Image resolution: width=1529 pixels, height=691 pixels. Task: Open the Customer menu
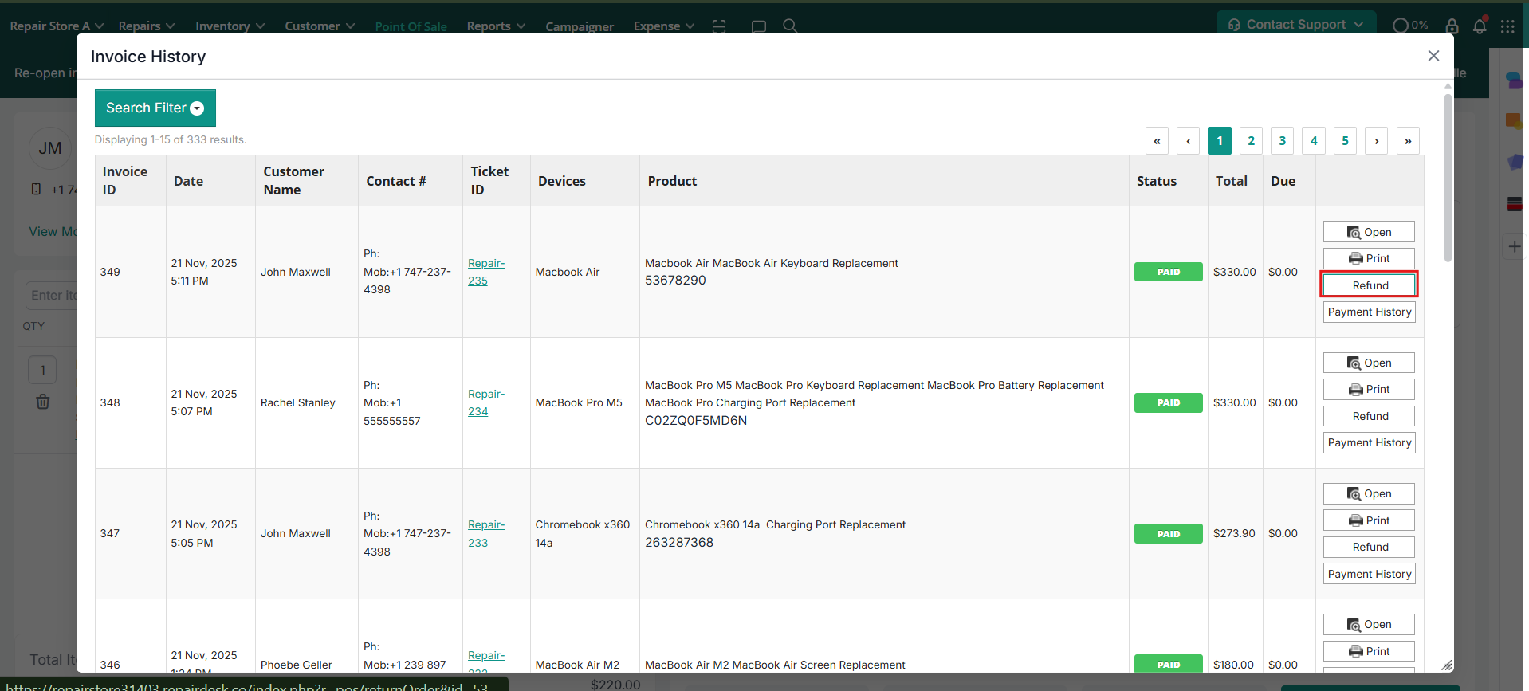point(320,26)
